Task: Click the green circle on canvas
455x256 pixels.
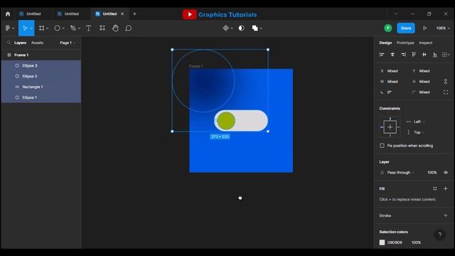Action: [226, 121]
